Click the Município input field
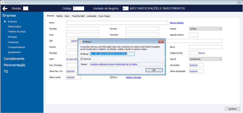The height and width of the screenshot is (113, 243). coord(72,53)
